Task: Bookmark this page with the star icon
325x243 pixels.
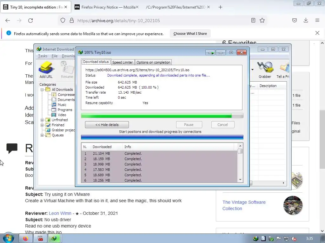Action: point(262,20)
